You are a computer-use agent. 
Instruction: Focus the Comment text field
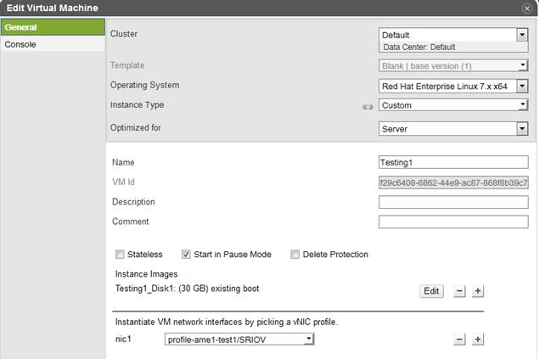(453, 222)
